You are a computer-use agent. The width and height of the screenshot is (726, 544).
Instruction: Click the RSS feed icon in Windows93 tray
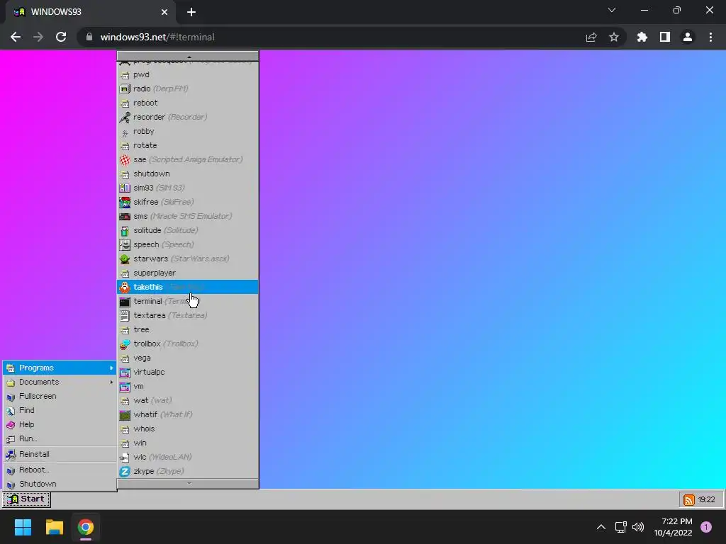[689, 499]
